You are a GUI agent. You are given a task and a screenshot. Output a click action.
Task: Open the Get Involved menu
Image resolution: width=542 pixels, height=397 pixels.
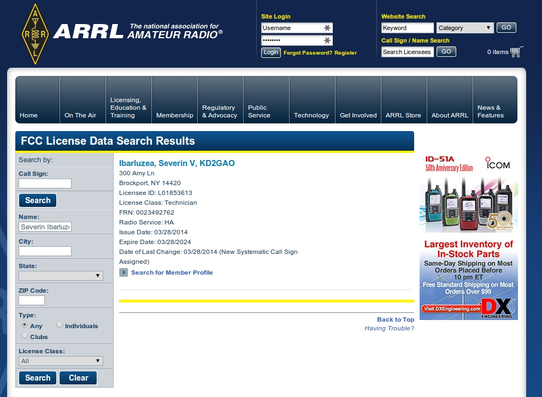(x=358, y=100)
